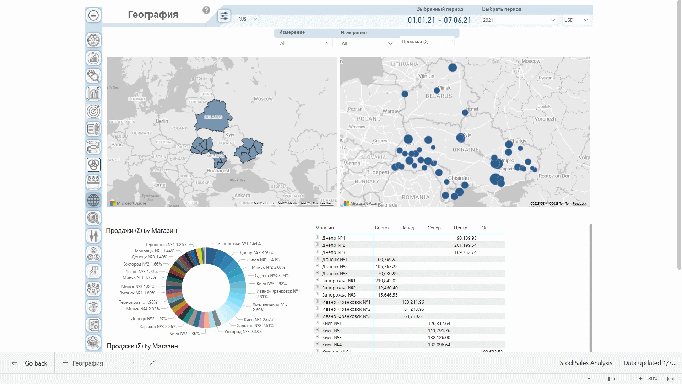682x384 pixels.
Task: Open the hamburger menu button
Action: coord(93,15)
